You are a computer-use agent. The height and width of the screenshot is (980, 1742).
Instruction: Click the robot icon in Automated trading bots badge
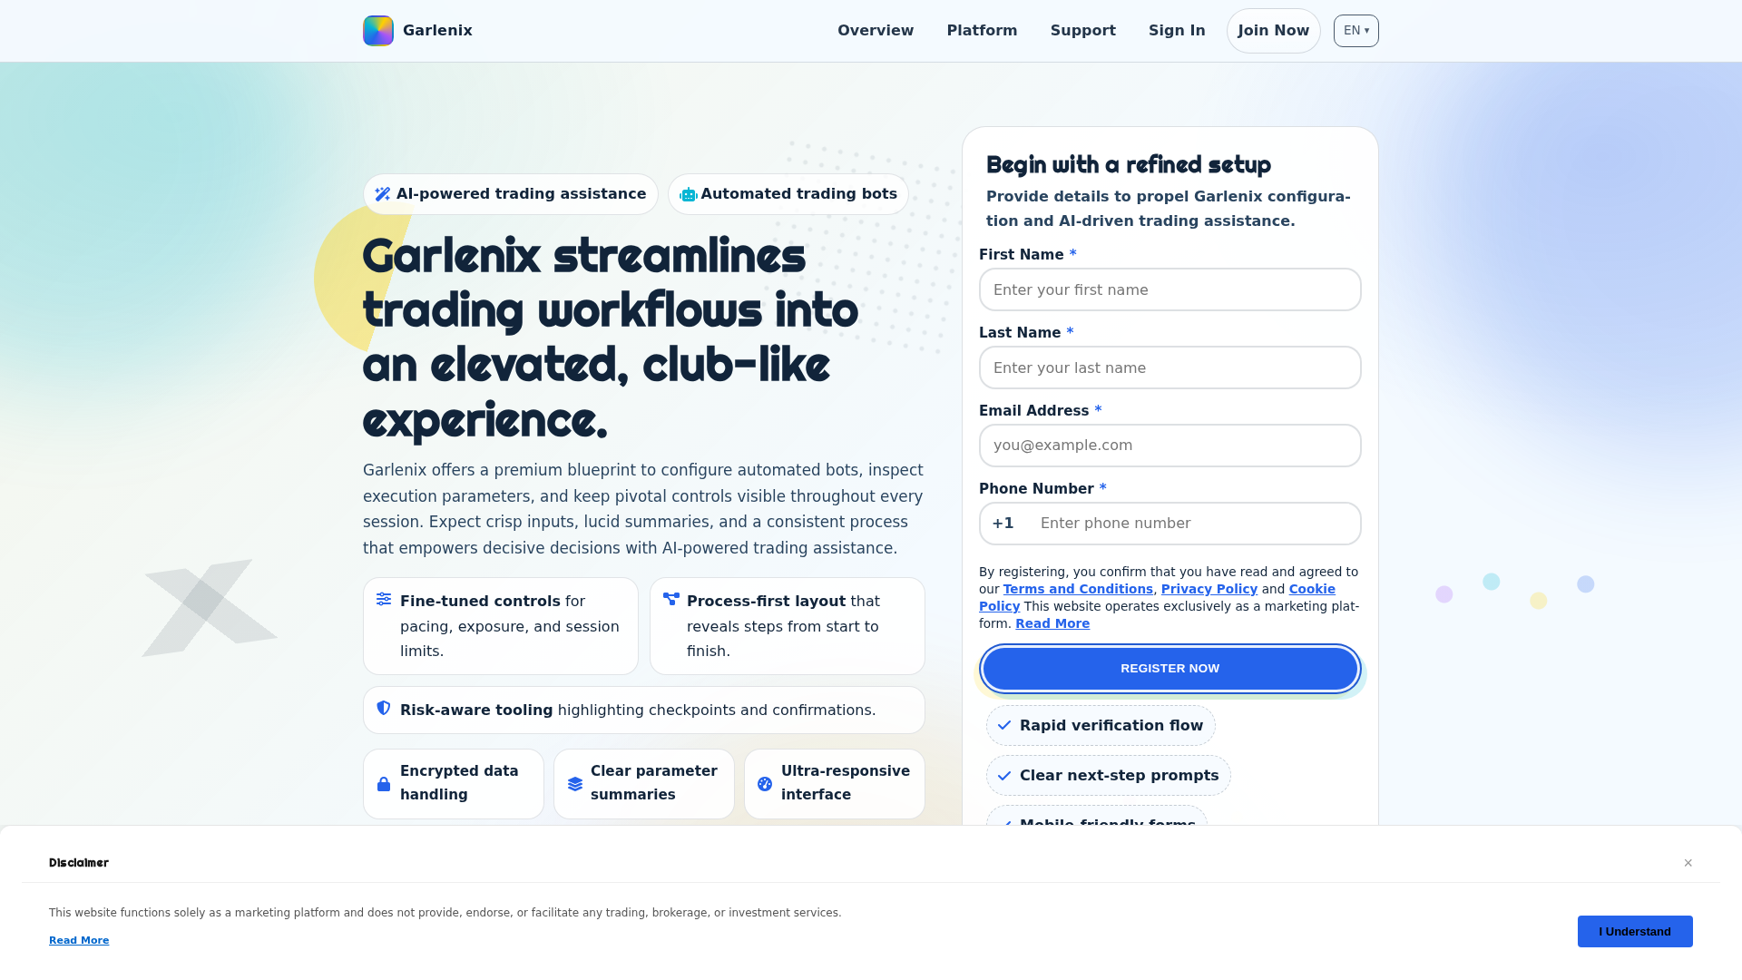click(x=689, y=194)
